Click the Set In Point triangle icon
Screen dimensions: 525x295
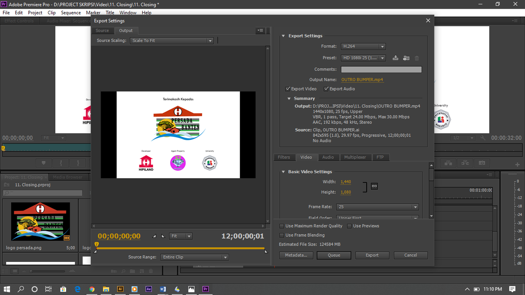[x=155, y=236]
